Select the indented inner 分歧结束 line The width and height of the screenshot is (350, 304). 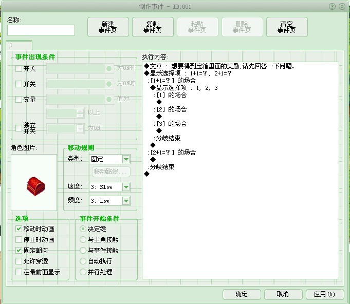tap(167, 138)
